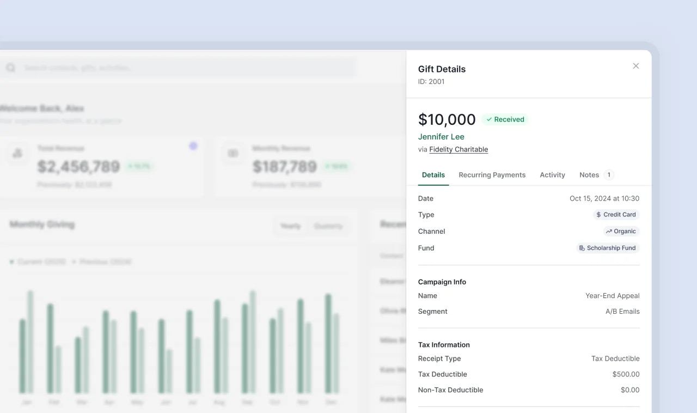This screenshot has width=697, height=413.
Task: Open donor Jennifer Lee's profile
Action: pyautogui.click(x=441, y=137)
